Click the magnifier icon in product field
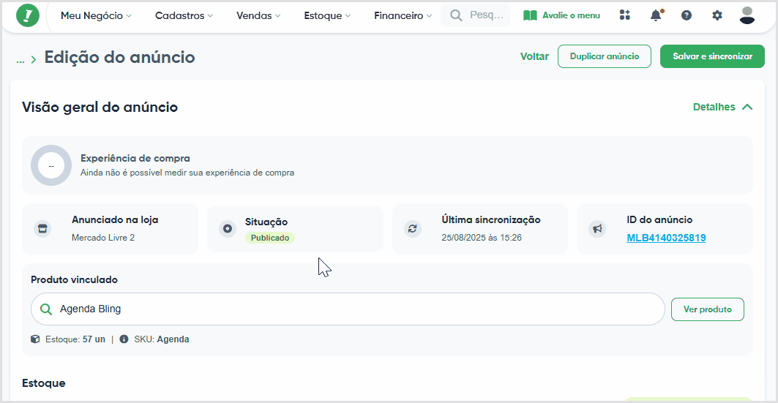This screenshot has width=778, height=403. [46, 309]
